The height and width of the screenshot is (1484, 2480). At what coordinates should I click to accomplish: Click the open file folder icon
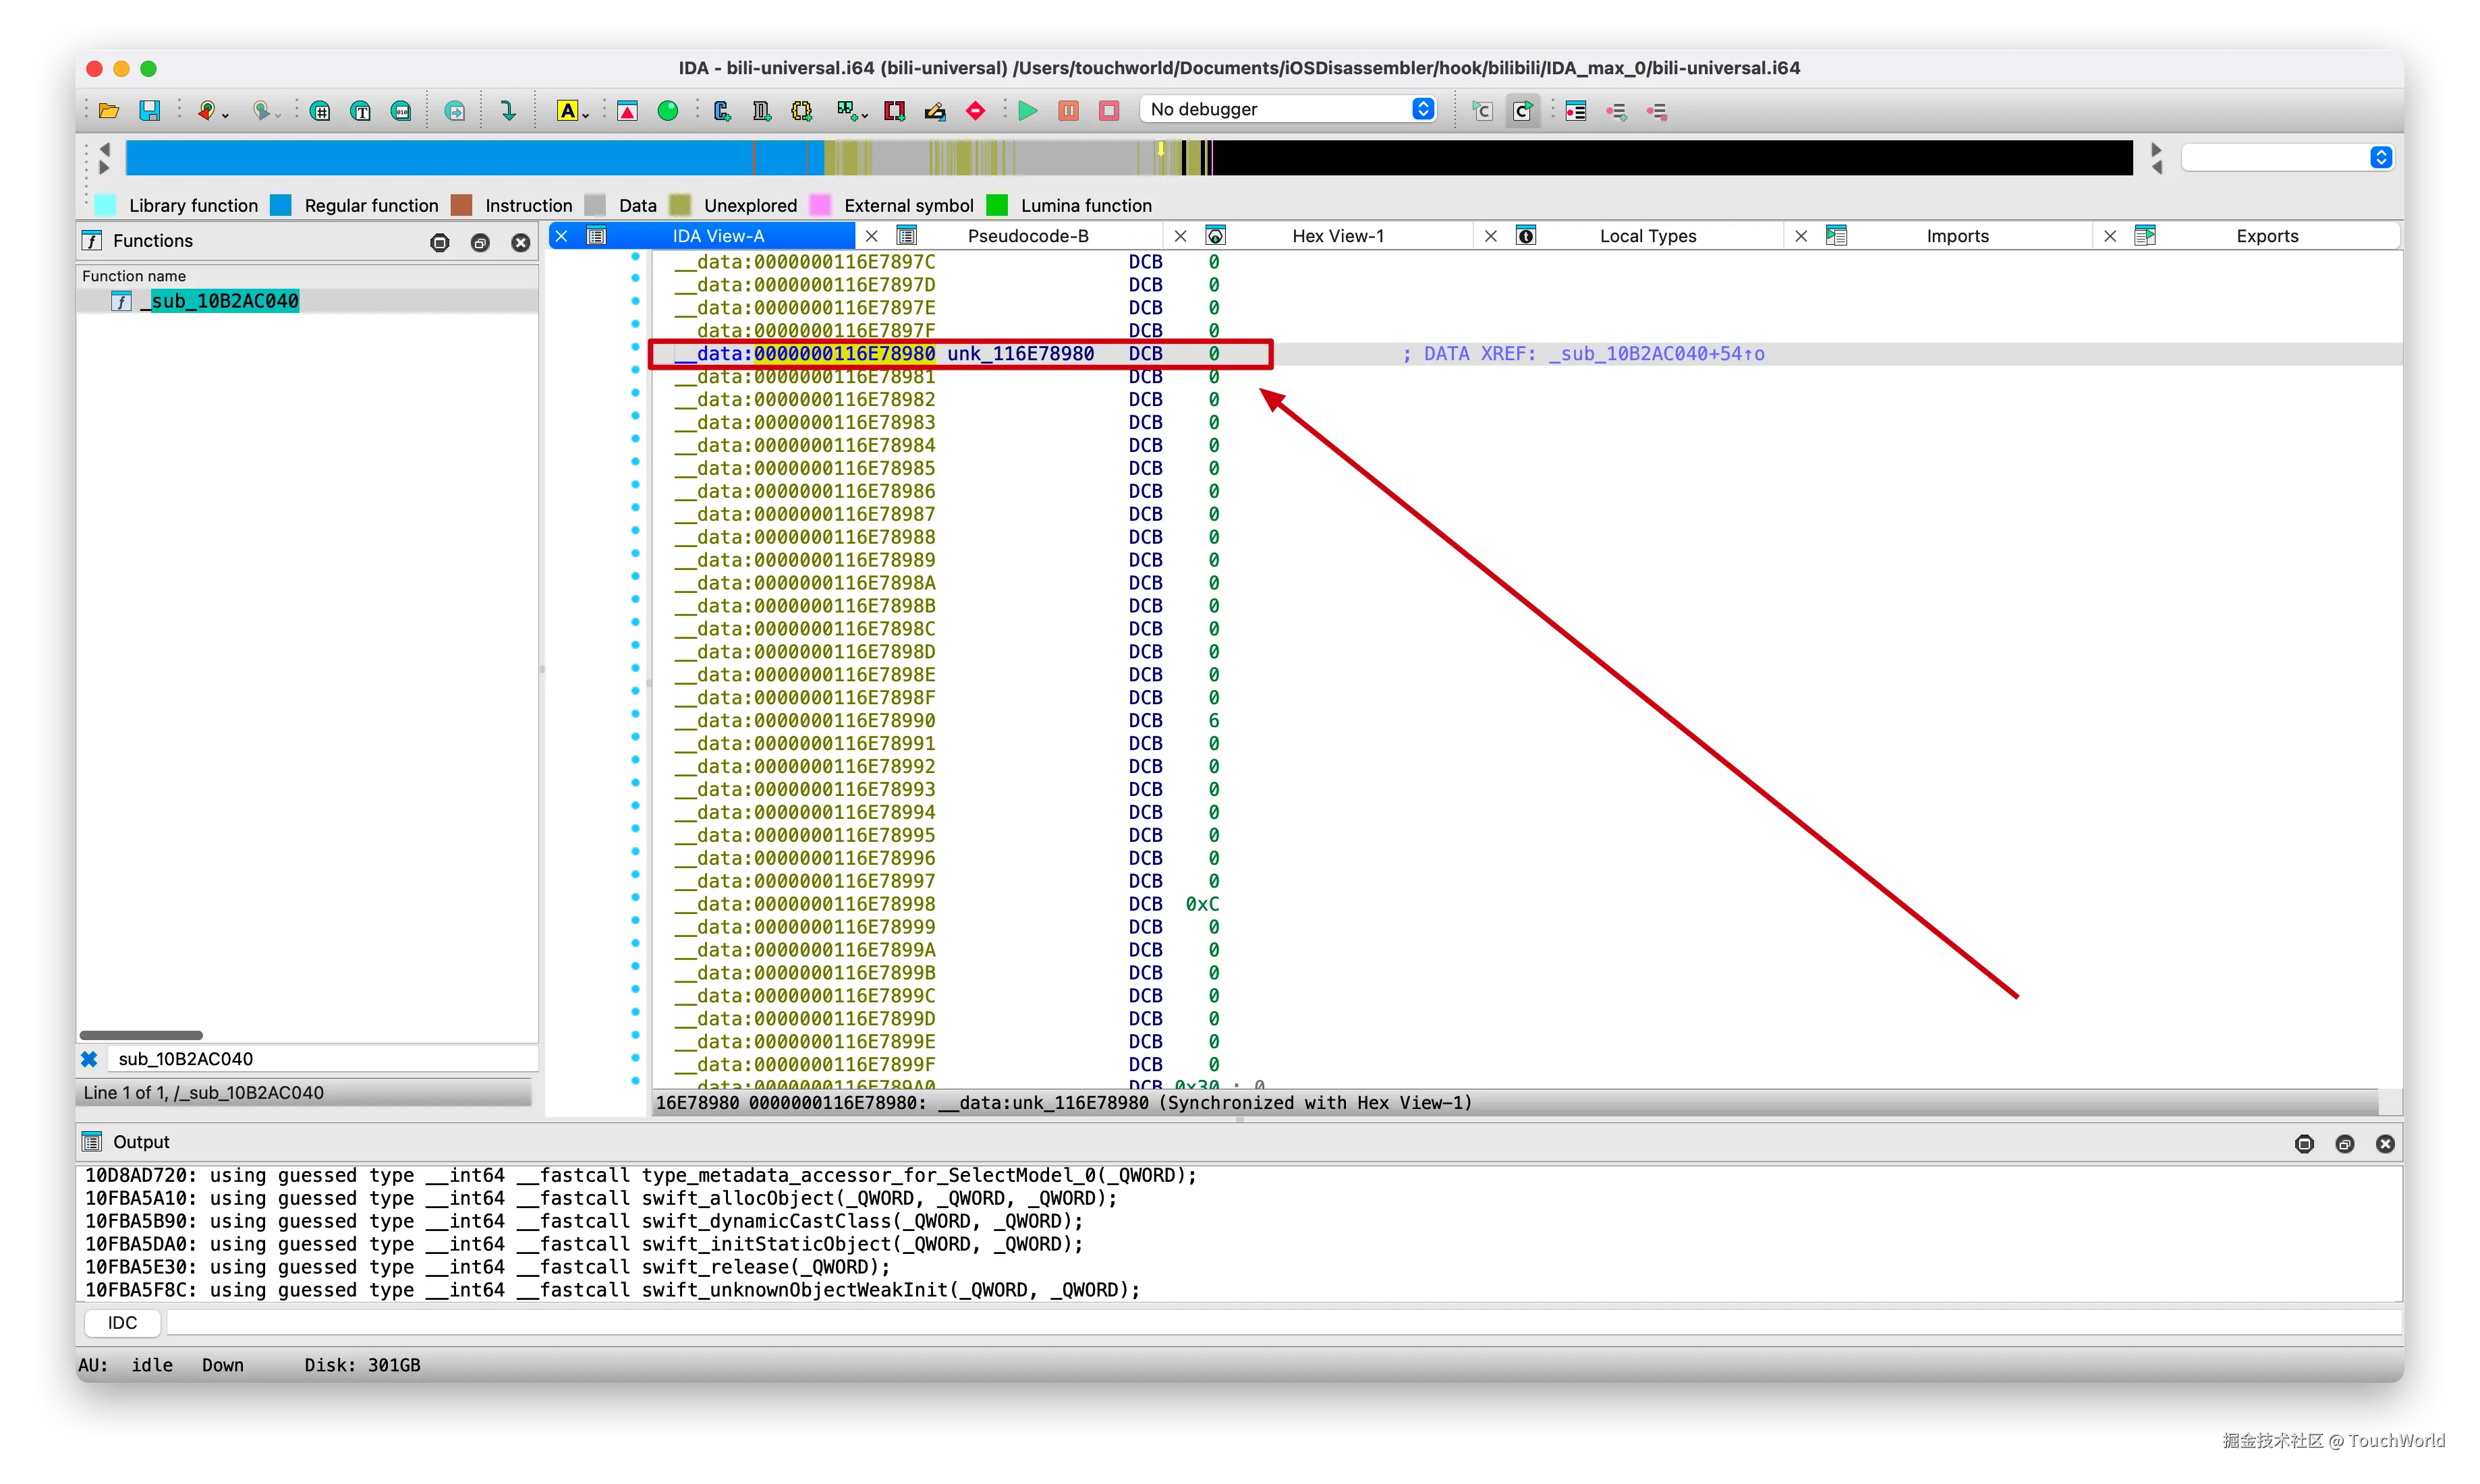[x=109, y=110]
